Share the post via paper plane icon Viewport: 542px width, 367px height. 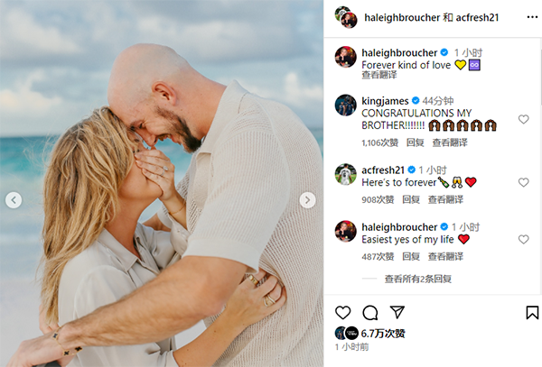coord(397,312)
